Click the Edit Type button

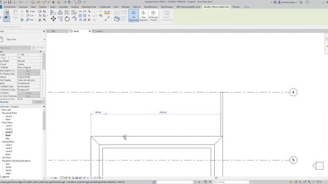(x=38, y=48)
